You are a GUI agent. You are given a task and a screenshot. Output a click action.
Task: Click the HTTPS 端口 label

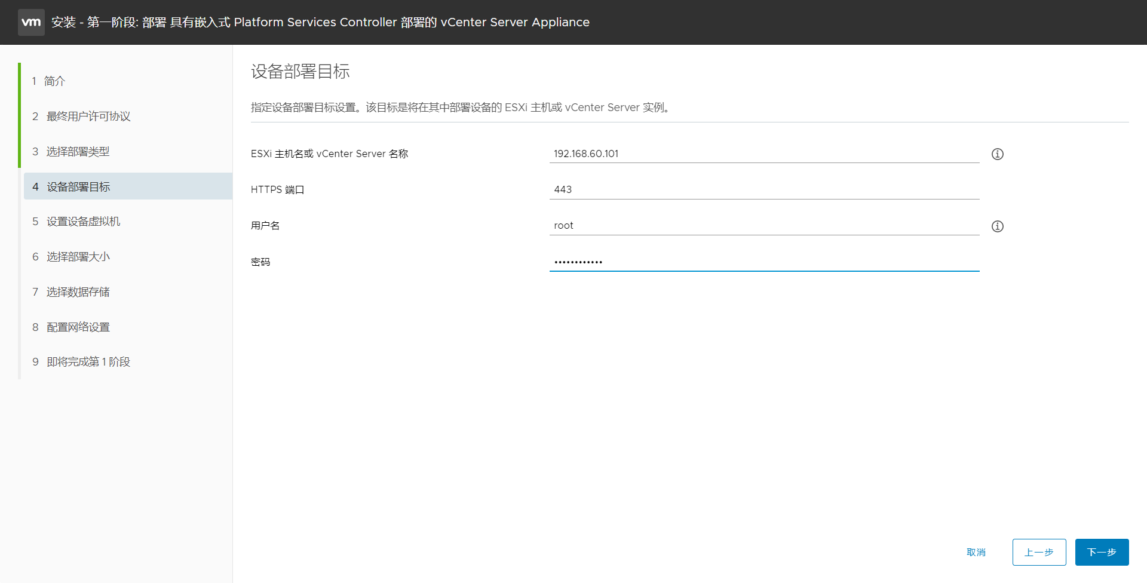point(278,189)
